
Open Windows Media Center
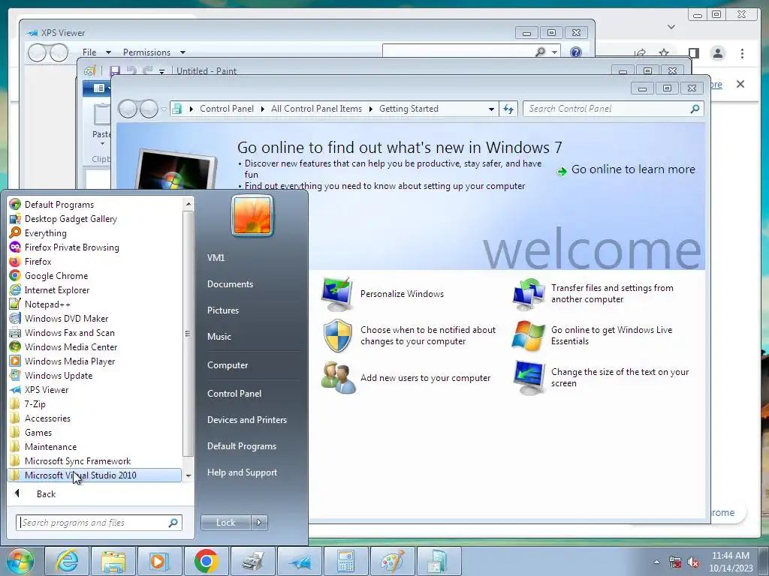(71, 346)
